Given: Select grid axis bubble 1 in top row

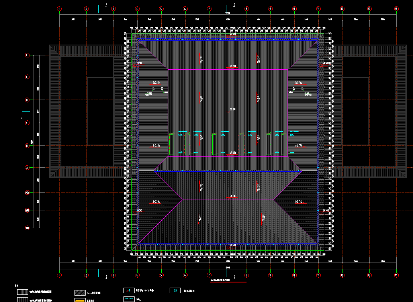Looking at the screenshot, I should [x=59, y=8].
